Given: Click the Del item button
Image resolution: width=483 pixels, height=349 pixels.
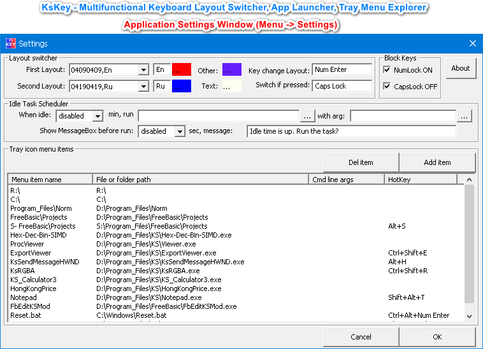Looking at the screenshot, I should point(361,162).
